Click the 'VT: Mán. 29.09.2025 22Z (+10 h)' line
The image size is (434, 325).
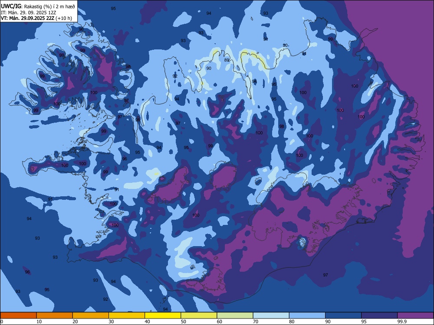click(x=36, y=18)
